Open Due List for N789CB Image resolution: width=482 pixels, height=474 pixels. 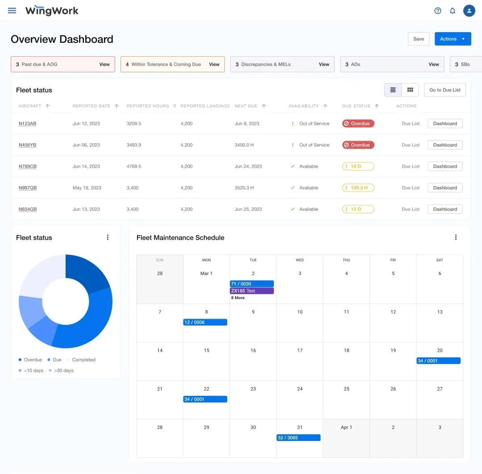[411, 166]
